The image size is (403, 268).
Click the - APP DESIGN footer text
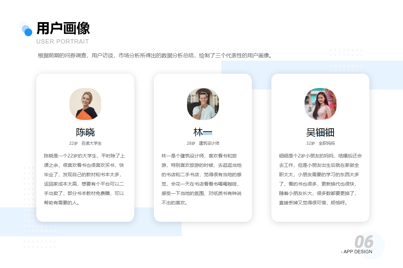pos(356,252)
